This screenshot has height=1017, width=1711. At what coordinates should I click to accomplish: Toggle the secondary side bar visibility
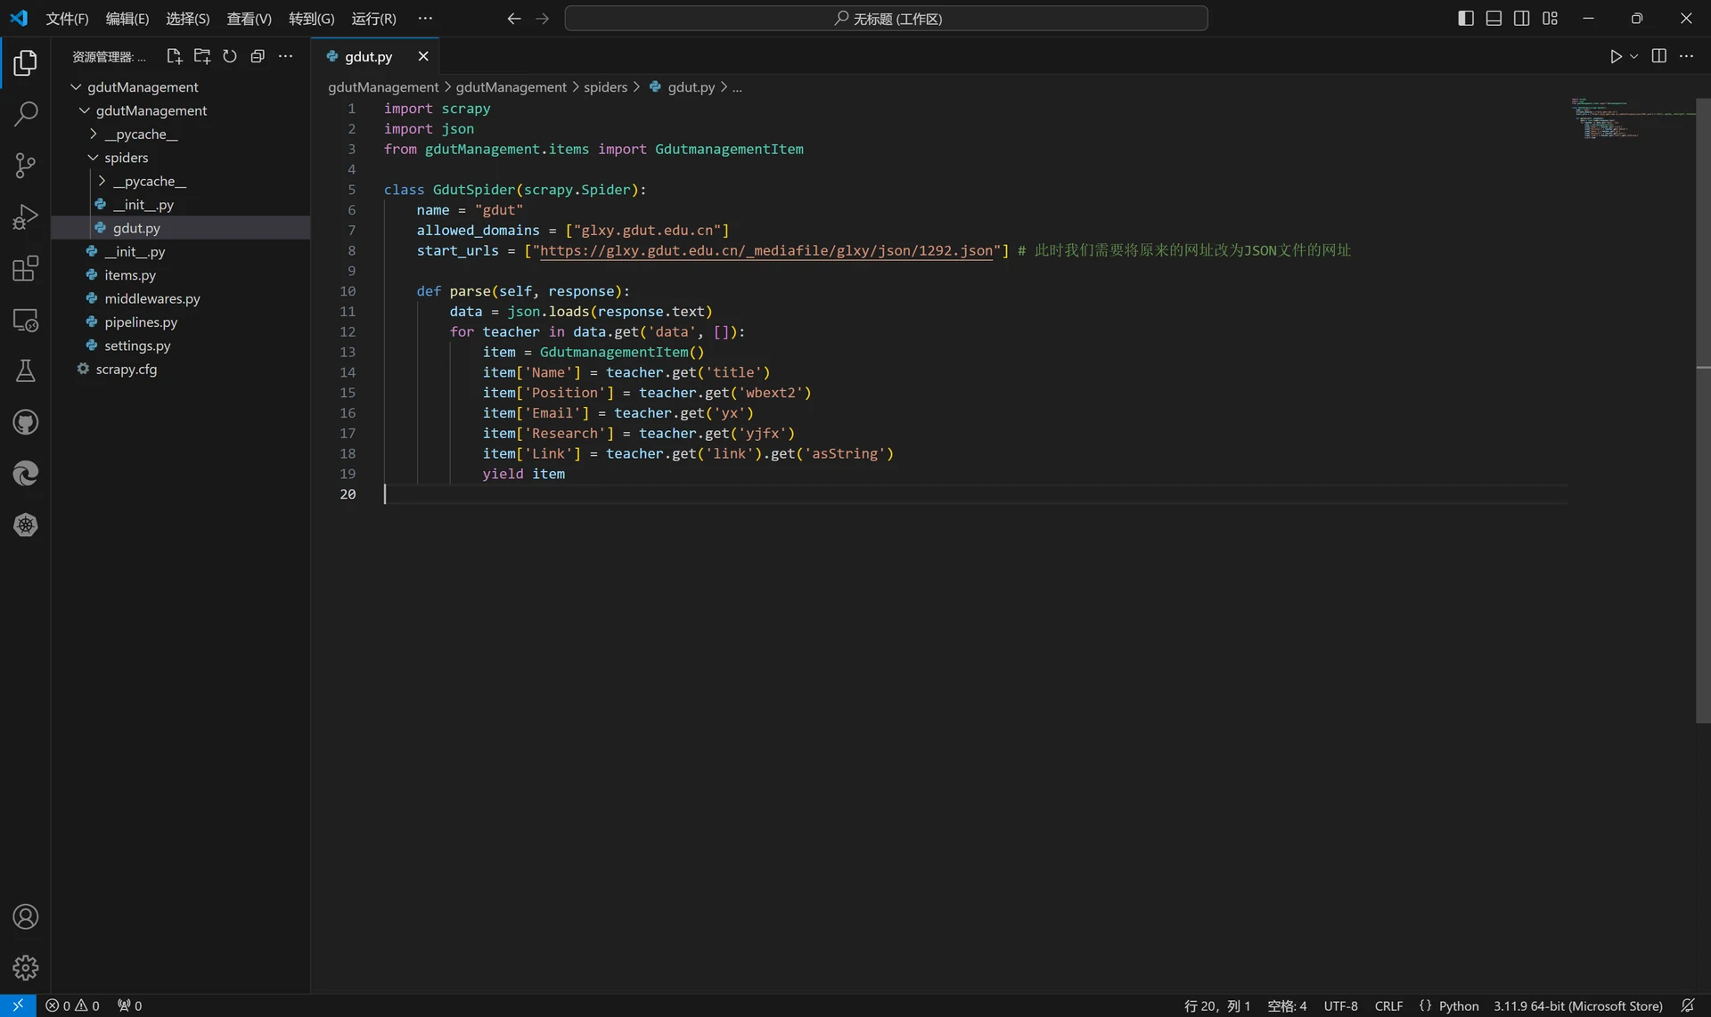[x=1522, y=19]
